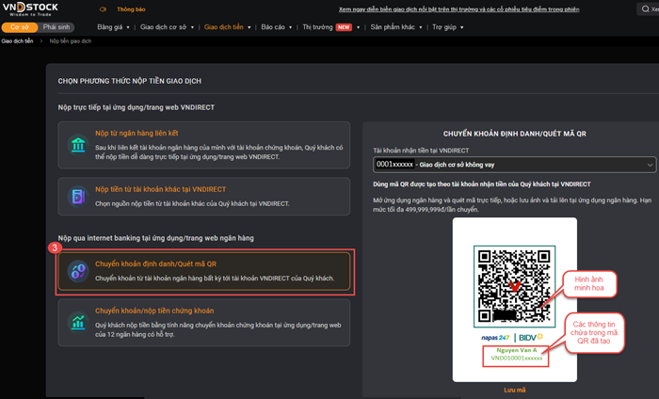The height and width of the screenshot is (399, 659).
Task: Click the bank icon for linked bank deposit
Action: click(x=78, y=145)
